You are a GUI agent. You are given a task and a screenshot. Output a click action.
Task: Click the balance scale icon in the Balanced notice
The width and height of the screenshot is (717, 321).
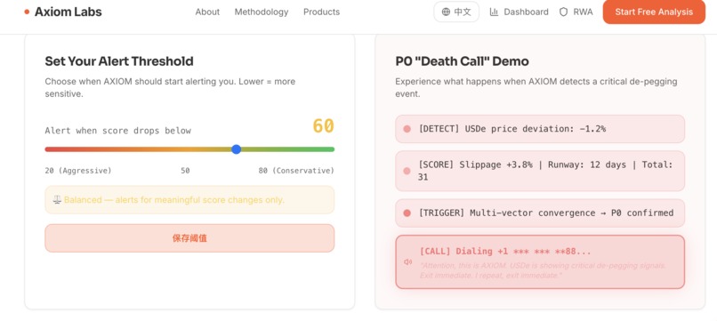pos(57,200)
